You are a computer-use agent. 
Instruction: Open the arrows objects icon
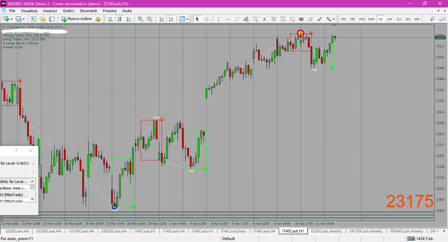click(x=329, y=19)
